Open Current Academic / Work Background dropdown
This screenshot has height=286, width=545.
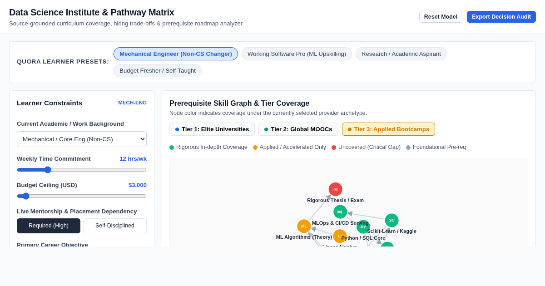(x=82, y=139)
